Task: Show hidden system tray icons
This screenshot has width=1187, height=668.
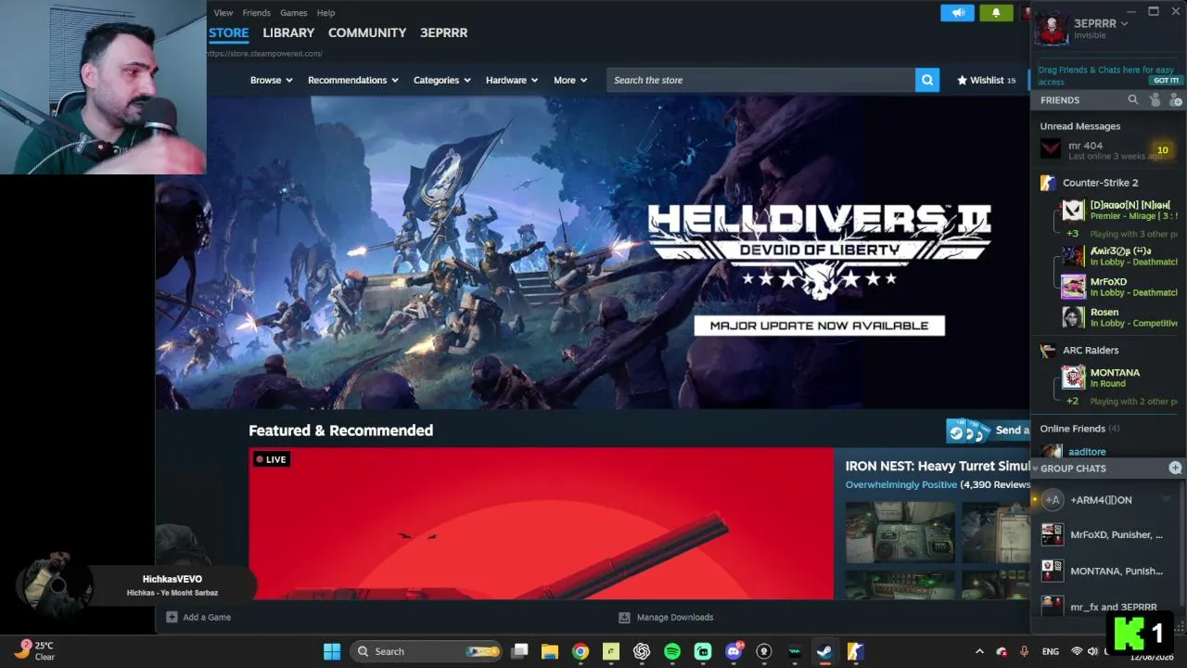Action: pos(979,651)
